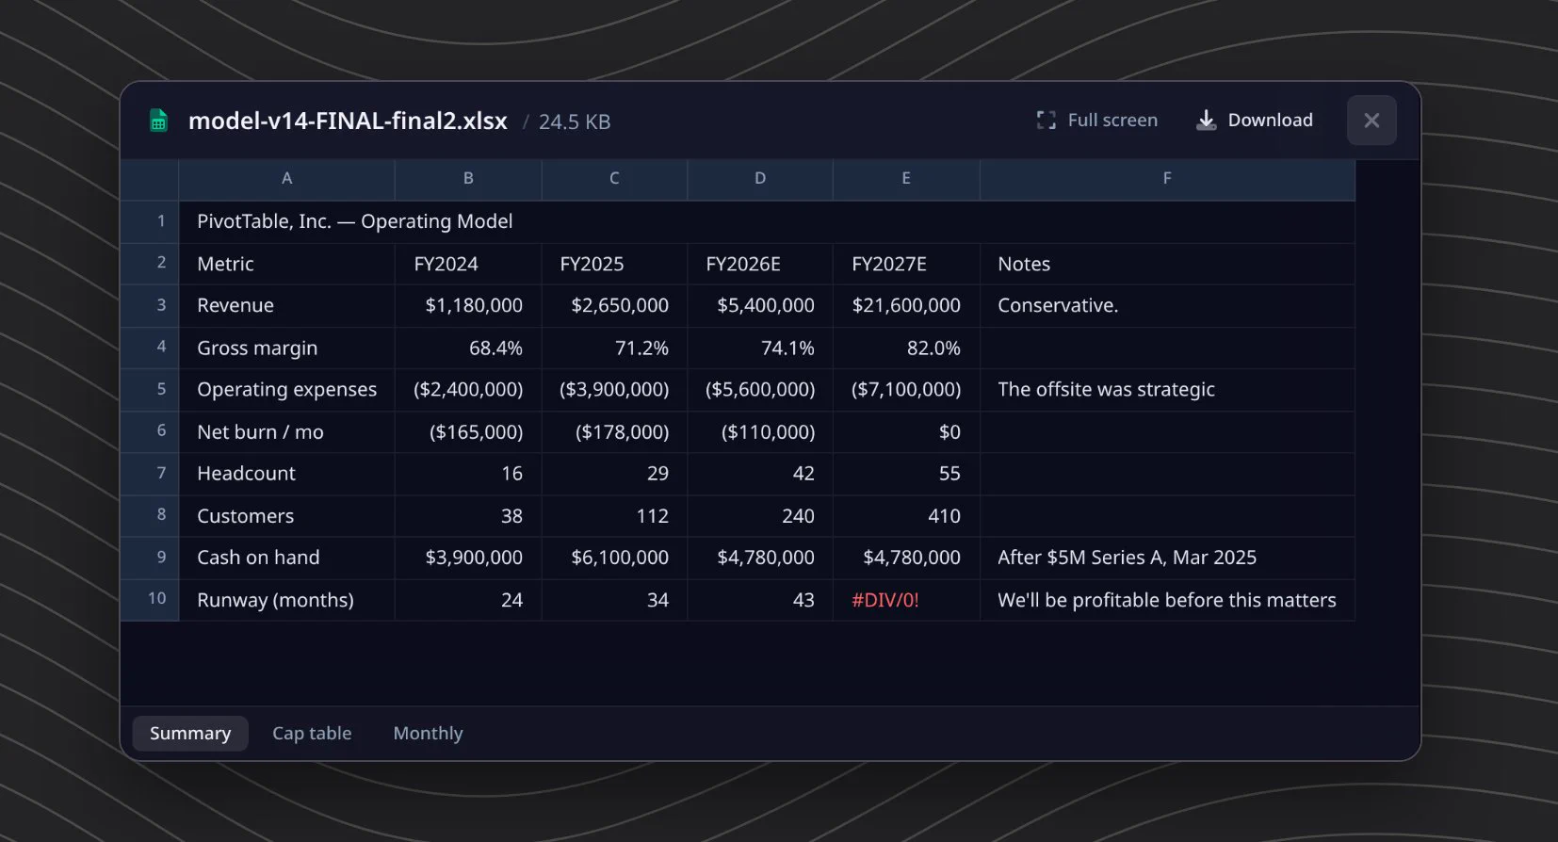
Task: Select the 'Notes' header cell
Action: tap(1167, 264)
